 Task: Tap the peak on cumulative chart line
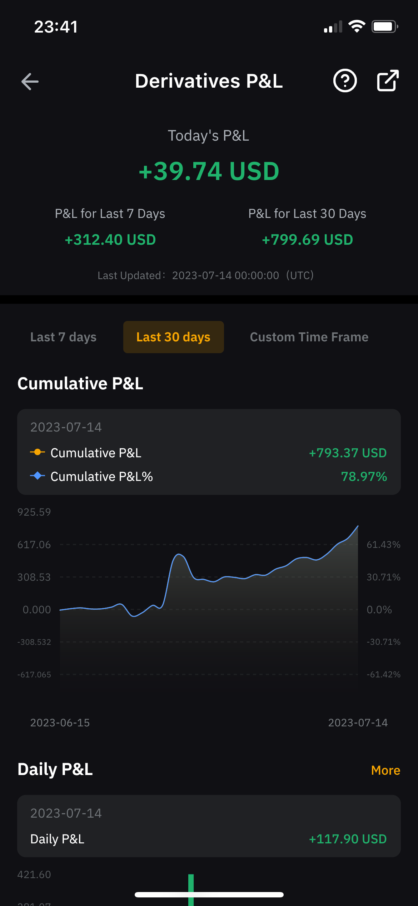(357, 526)
